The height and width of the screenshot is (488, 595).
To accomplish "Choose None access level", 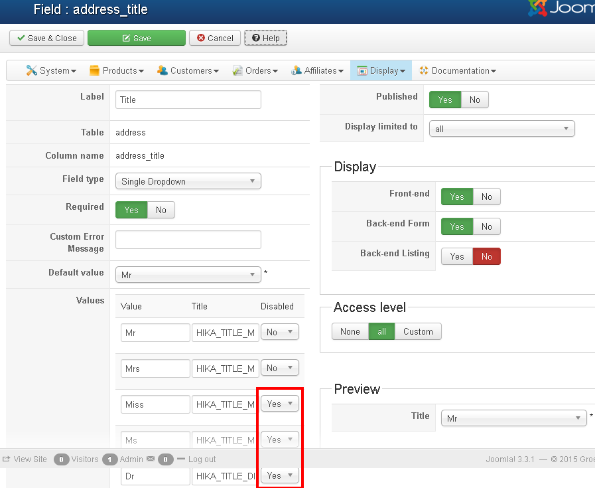I will (350, 331).
